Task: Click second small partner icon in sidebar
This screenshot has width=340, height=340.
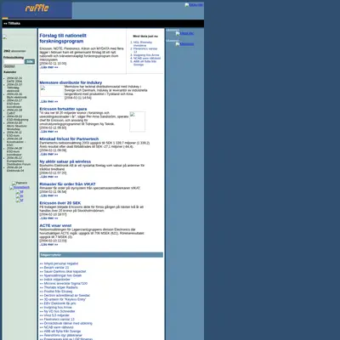Action: tap(20, 196)
